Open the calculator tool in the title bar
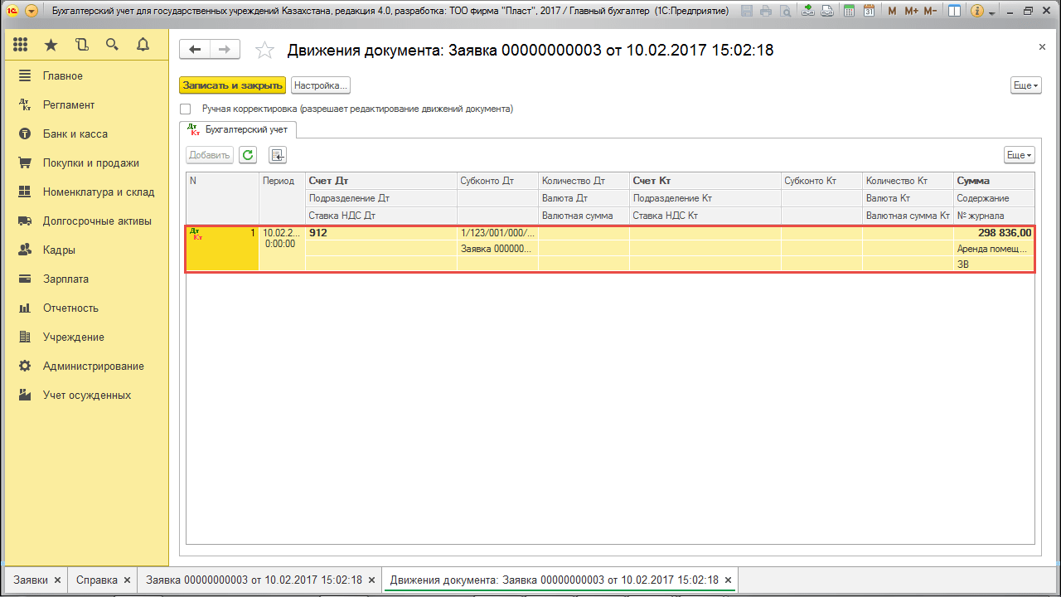Screen dimensions: 1061x597 pos(849,11)
